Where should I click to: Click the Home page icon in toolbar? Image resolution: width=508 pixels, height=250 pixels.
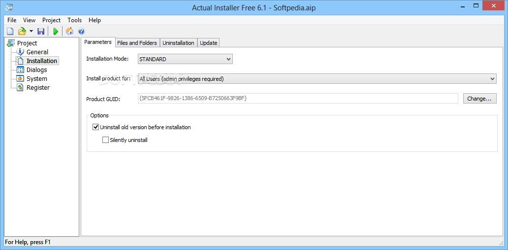point(69,31)
